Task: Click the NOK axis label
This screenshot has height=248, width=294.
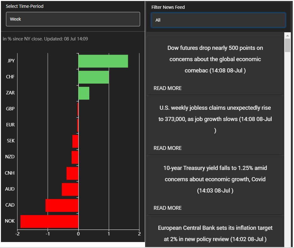Action: (x=10, y=221)
